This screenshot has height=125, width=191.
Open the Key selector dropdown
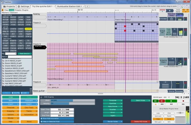click(x=10, y=54)
